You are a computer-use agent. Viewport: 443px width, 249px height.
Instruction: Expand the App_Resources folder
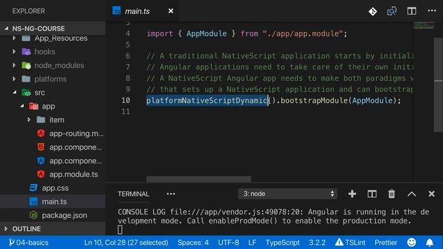click(14, 38)
